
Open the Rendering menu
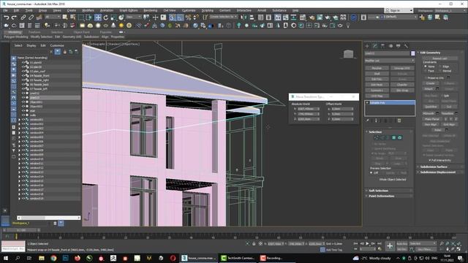(x=150, y=10)
